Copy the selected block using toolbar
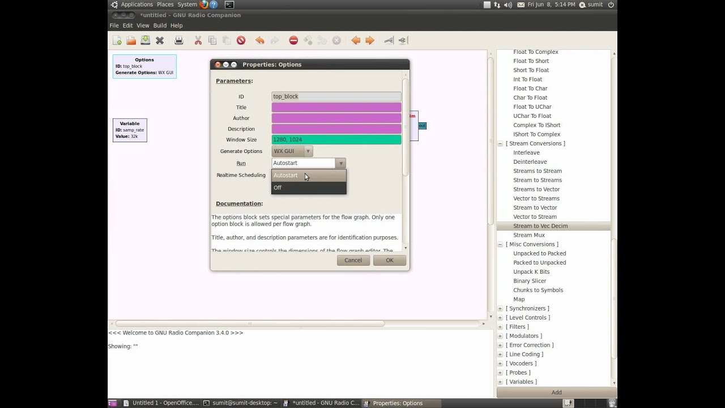Viewport: 725px width, 408px height. pos(212,40)
